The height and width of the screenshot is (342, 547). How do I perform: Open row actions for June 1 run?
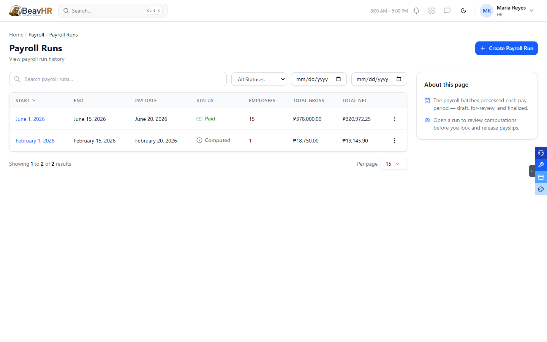point(395,119)
